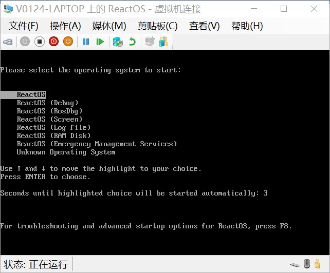Click the lock icon in status bar

(317, 264)
